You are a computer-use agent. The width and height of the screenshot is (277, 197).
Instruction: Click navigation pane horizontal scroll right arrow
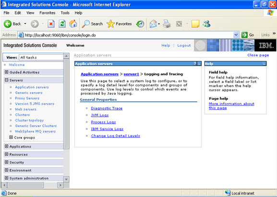pos(60,185)
